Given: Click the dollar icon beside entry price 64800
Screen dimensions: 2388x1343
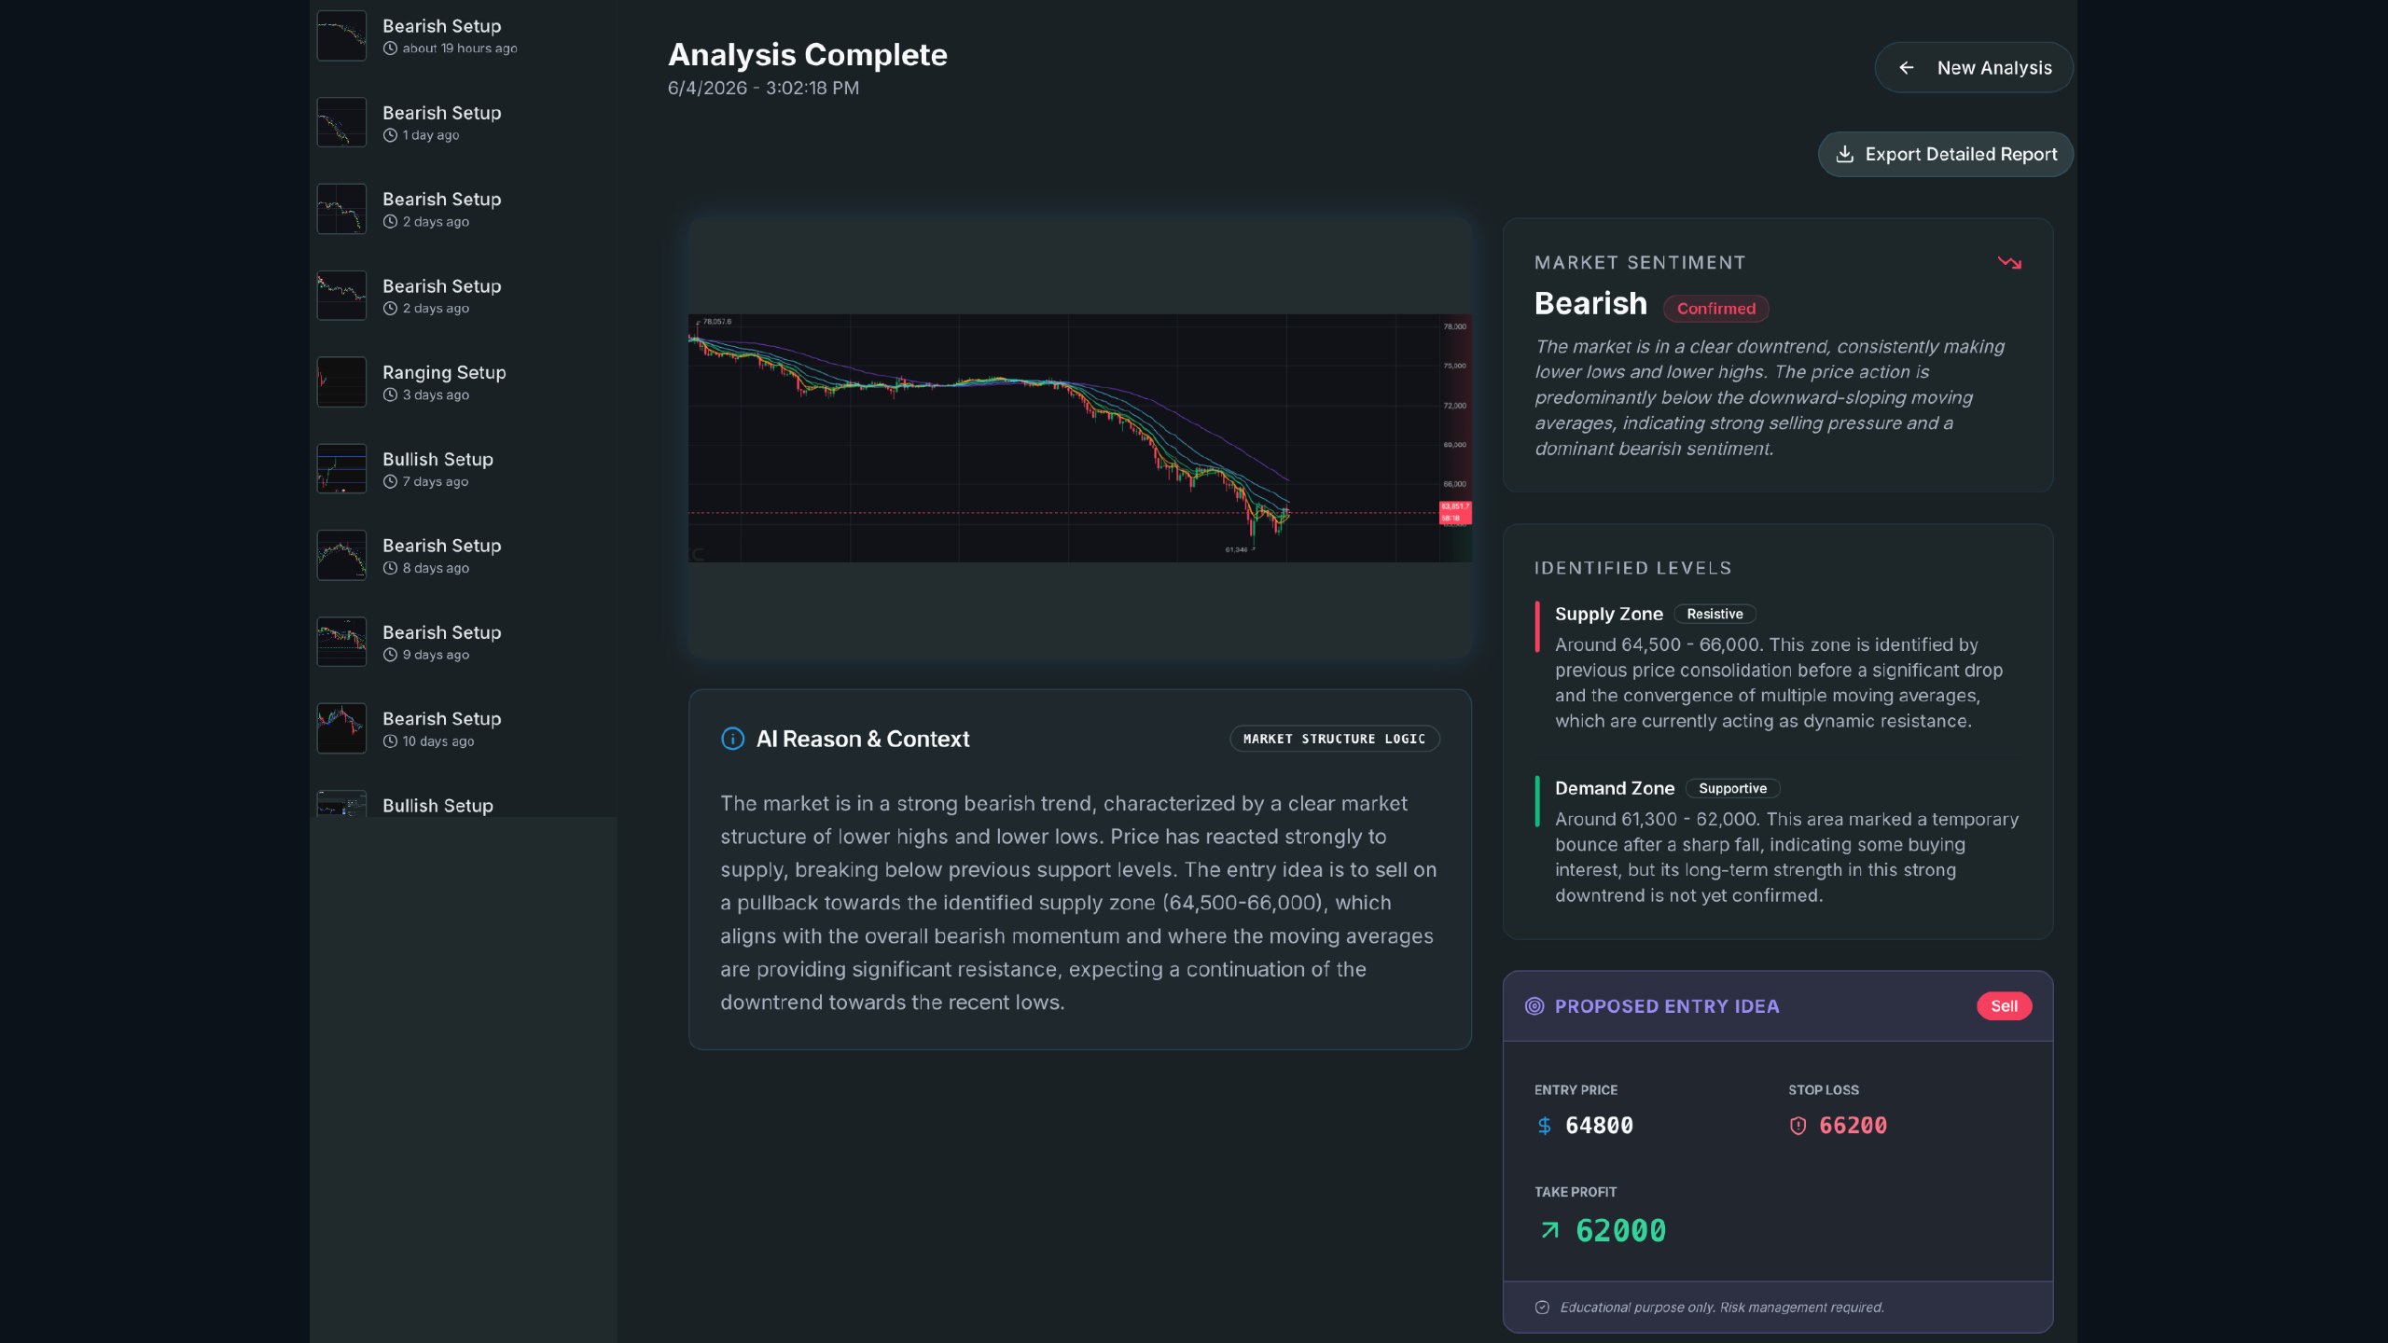Looking at the screenshot, I should (x=1544, y=1126).
